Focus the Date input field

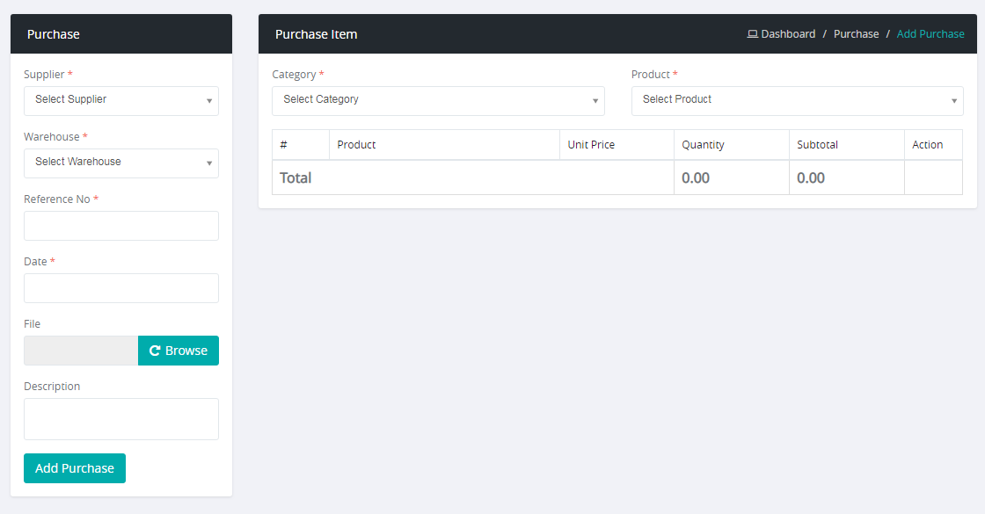tap(121, 288)
